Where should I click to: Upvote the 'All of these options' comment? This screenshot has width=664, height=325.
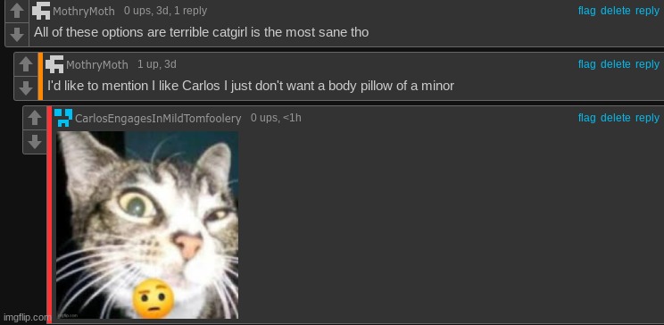tap(17, 11)
